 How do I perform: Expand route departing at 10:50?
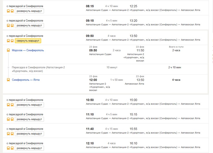tap(29, 105)
